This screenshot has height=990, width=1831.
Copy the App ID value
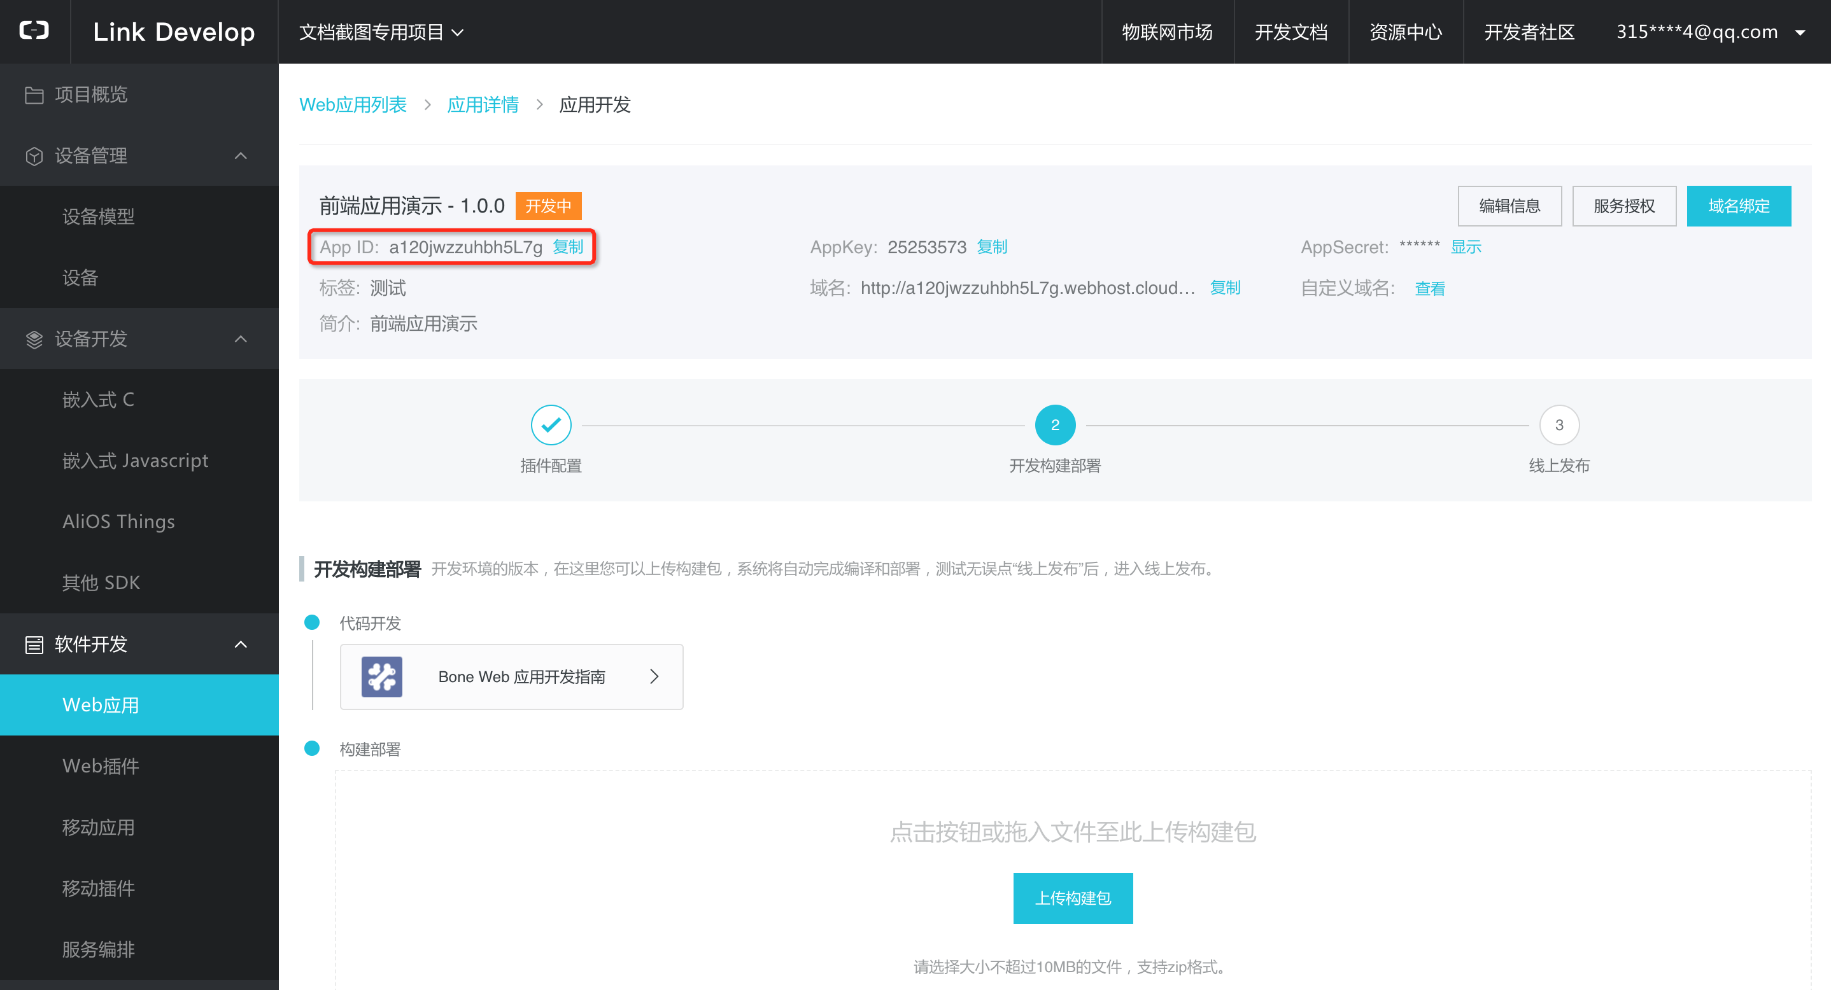click(568, 247)
